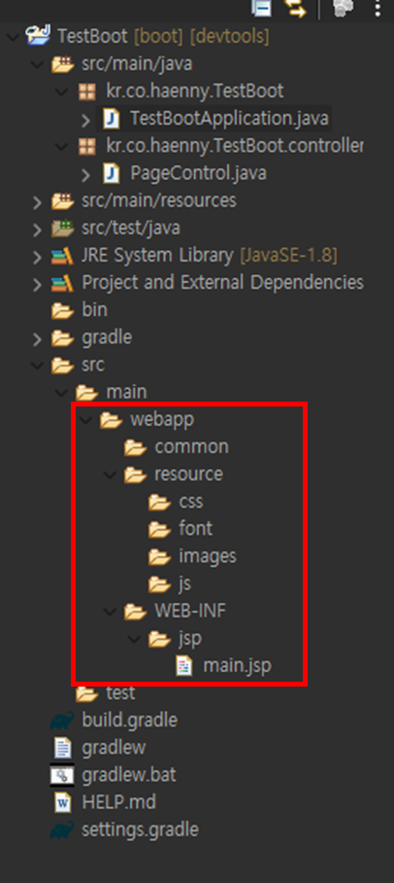Click the build.gradle elephant icon
The image size is (394, 883).
[62, 721]
